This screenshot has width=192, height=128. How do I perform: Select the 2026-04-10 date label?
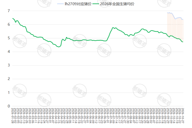56,116
